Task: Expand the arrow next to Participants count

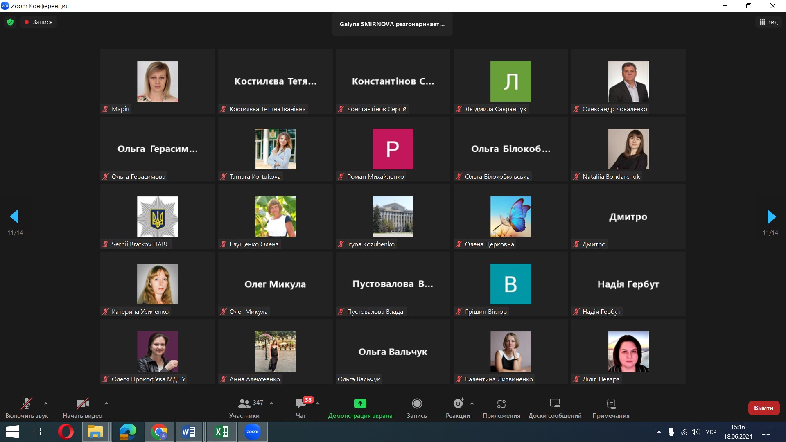Action: 271,404
